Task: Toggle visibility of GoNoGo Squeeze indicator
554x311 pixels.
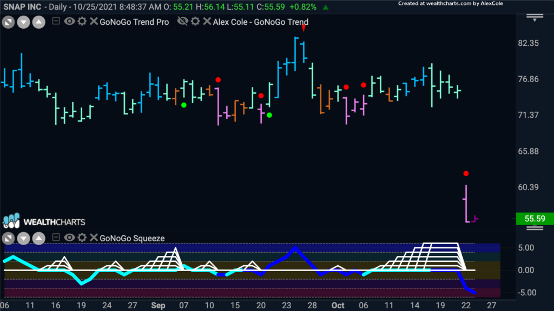Action: pyautogui.click(x=69, y=238)
